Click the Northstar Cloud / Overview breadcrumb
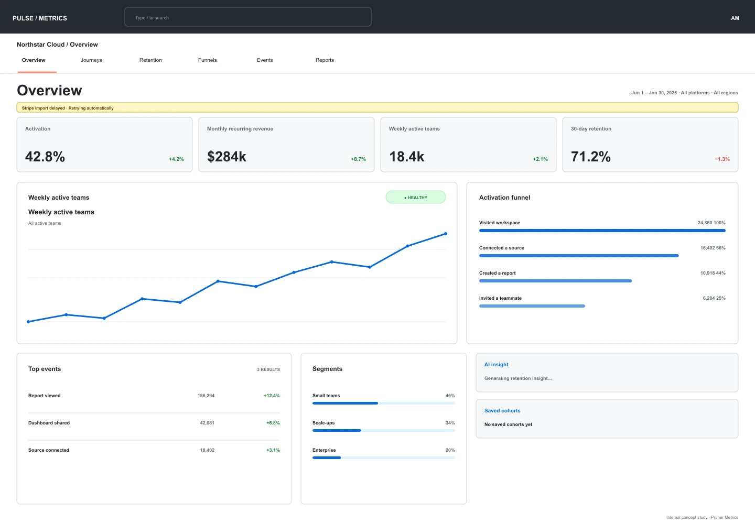This screenshot has width=755, height=524. coord(57,45)
